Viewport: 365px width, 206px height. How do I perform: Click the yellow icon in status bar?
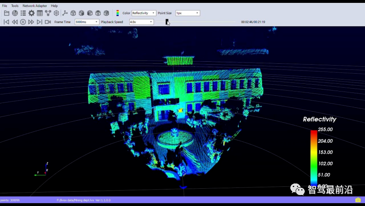point(358,200)
